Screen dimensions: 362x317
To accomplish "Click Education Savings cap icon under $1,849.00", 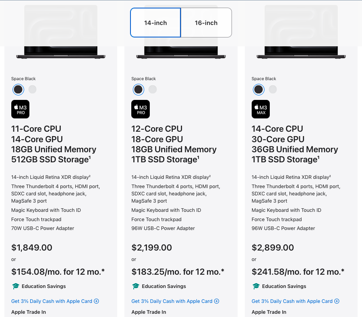I will click(x=15, y=286).
